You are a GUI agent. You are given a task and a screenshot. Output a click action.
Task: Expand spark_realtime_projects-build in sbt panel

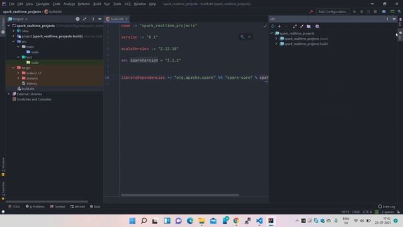pyautogui.click(x=276, y=44)
